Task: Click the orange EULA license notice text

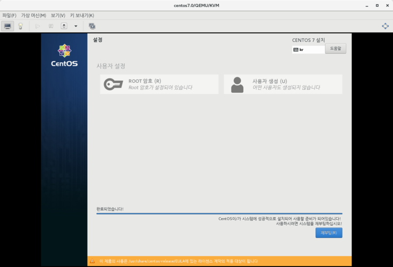Action: (x=178, y=261)
